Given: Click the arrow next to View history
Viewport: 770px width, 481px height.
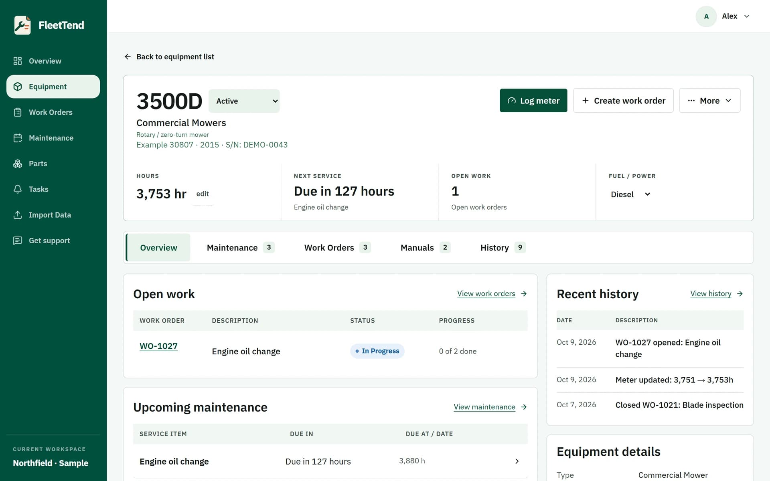Looking at the screenshot, I should tap(740, 294).
